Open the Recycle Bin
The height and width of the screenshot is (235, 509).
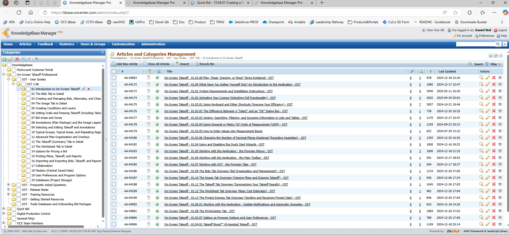point(204,64)
